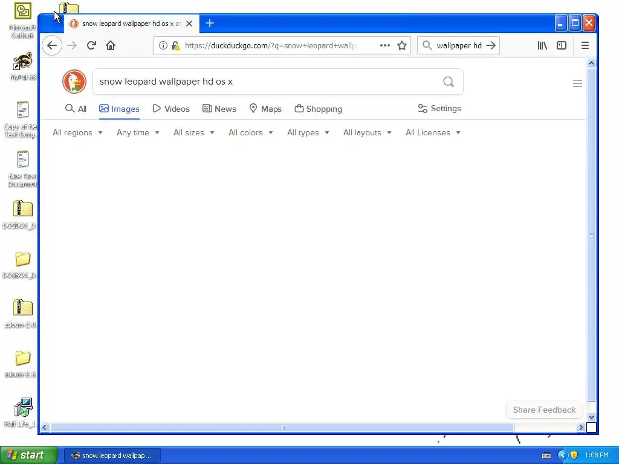The image size is (619, 464).
Task: Select Half Life installer desktop icon
Action: coord(22,412)
